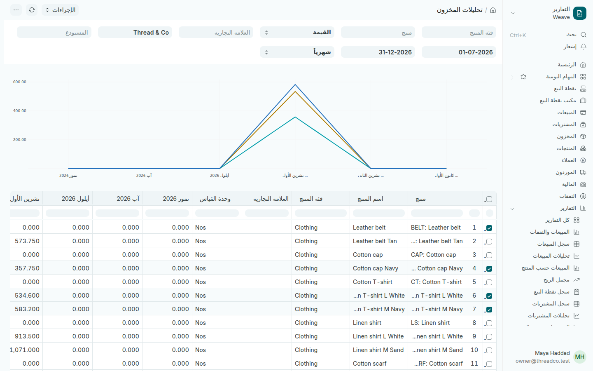This screenshot has width=593, height=371.
Task: Click the 01-07-2026 from date field
Action: click(459, 52)
